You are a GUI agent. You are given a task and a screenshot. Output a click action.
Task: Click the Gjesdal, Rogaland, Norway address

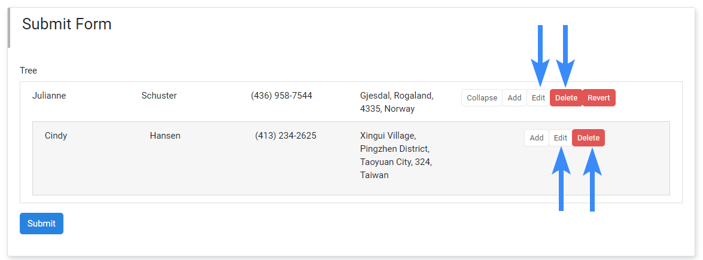[396, 102]
